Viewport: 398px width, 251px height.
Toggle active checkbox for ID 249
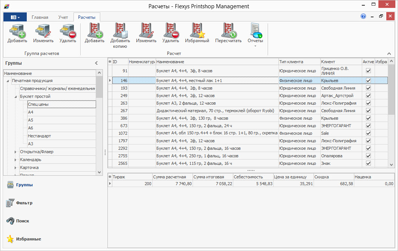368,96
